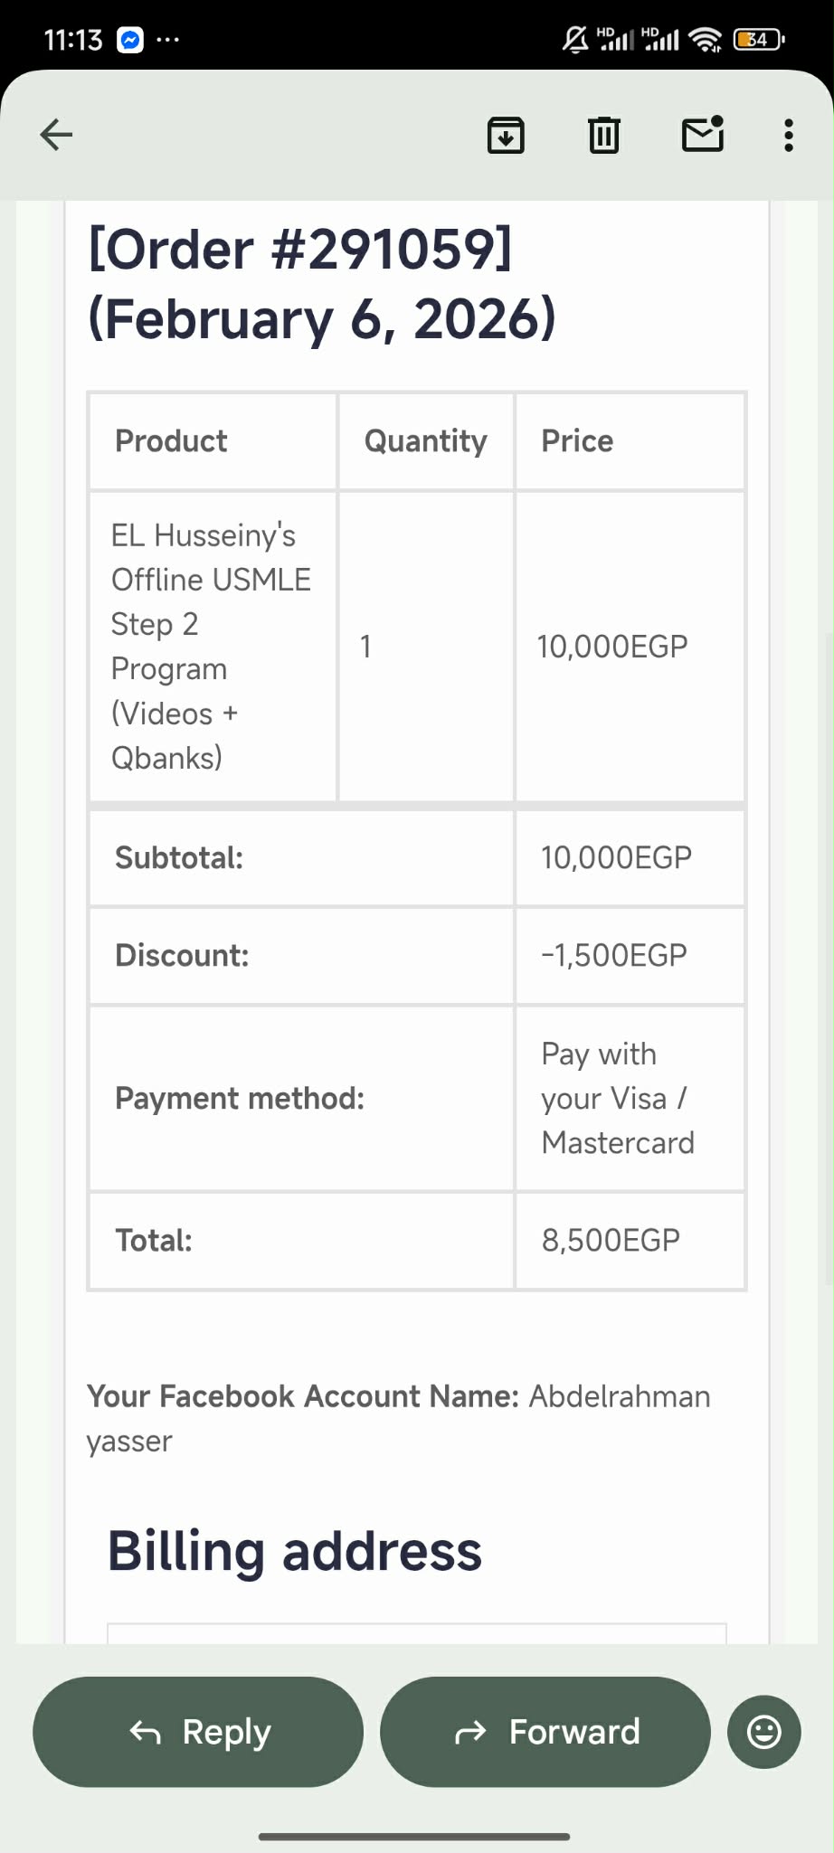834x1853 pixels.
Task: Mark email as unread envelope icon
Action: (x=702, y=135)
